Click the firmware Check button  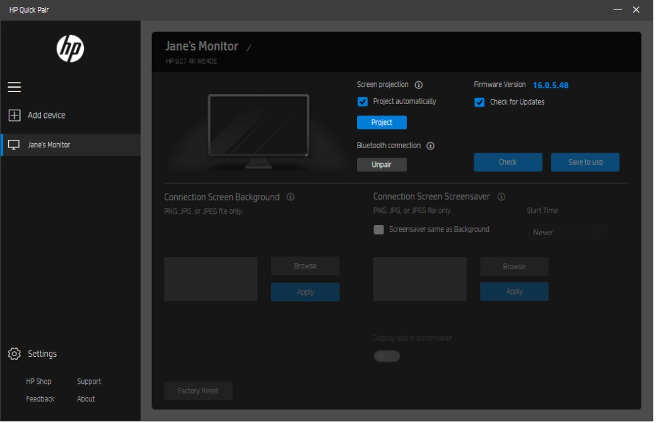(509, 163)
